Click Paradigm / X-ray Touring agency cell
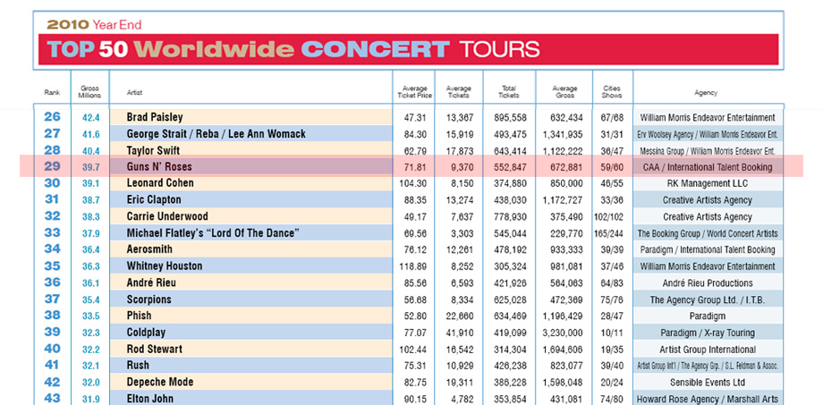 [708, 333]
